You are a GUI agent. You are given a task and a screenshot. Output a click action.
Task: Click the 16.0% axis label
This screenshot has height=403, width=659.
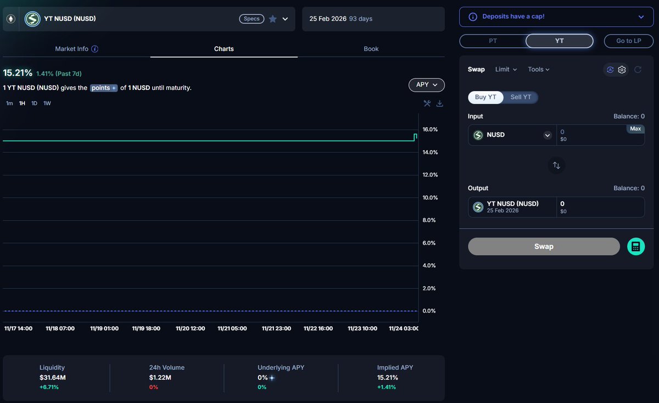pyautogui.click(x=430, y=129)
